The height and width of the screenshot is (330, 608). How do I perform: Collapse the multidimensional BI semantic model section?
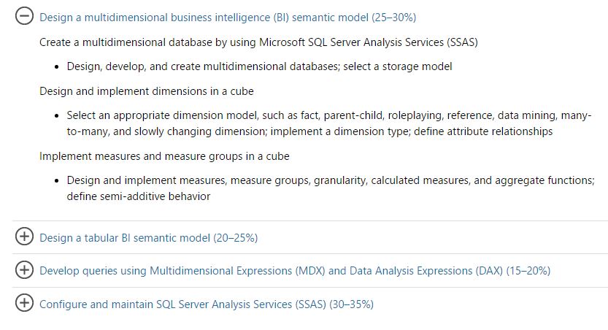pos(24,17)
